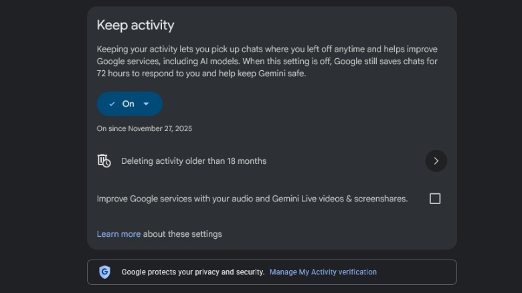Screen dimensions: 522x293
Task: Open the Keep activity On dropdown
Action: [130, 104]
